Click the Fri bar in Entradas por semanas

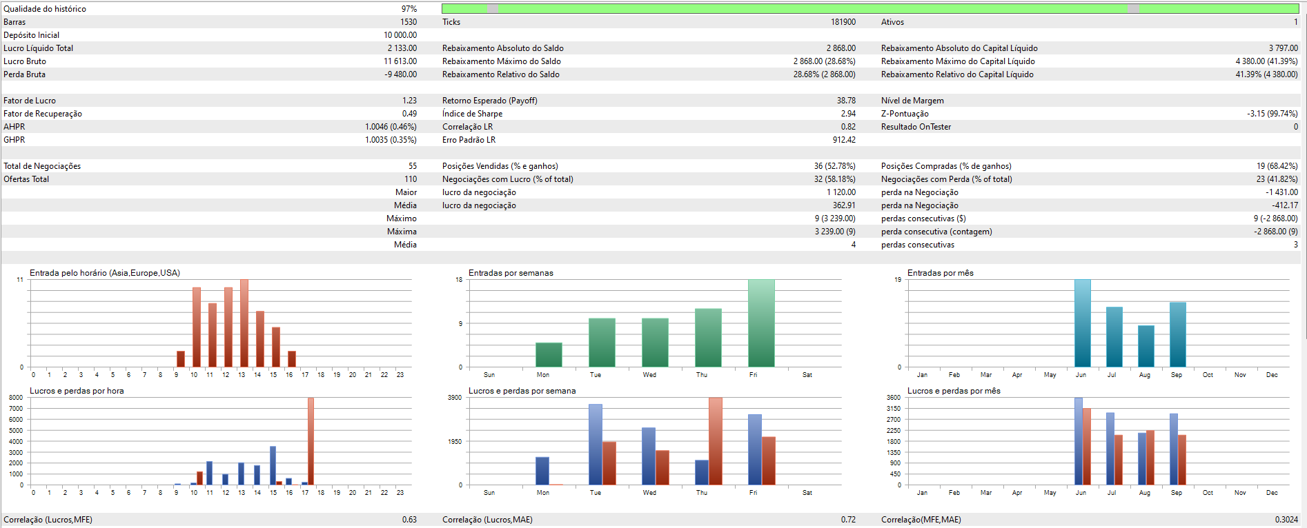(761, 323)
